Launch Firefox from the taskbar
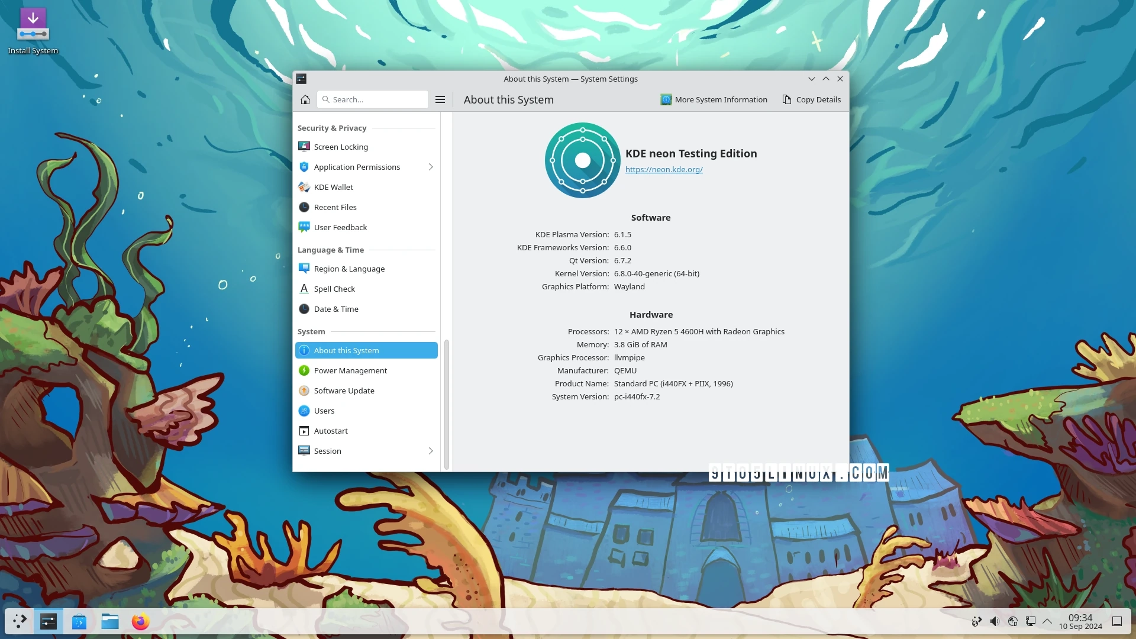1136x639 pixels. click(x=140, y=621)
